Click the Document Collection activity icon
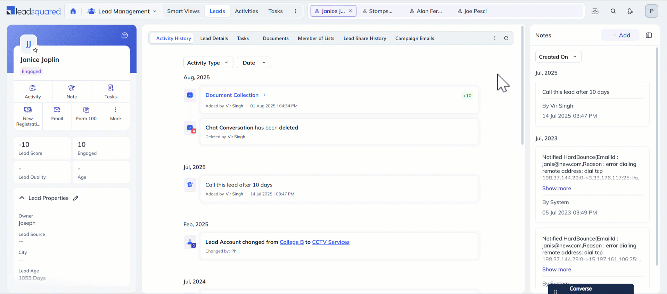This screenshot has width=667, height=294. pyautogui.click(x=190, y=95)
